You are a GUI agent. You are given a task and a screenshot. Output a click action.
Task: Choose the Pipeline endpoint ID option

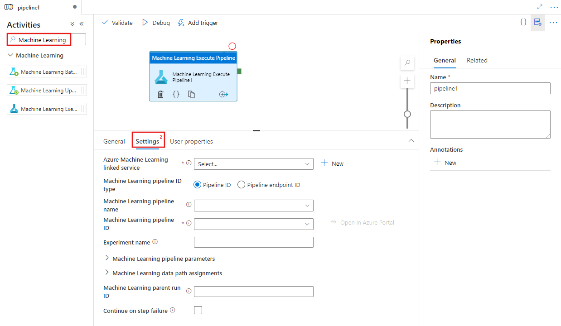tap(241, 184)
